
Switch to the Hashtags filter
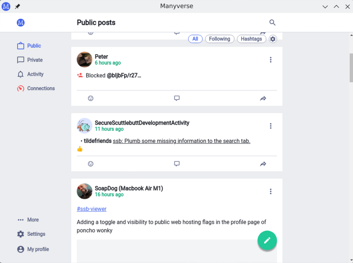[x=251, y=39]
